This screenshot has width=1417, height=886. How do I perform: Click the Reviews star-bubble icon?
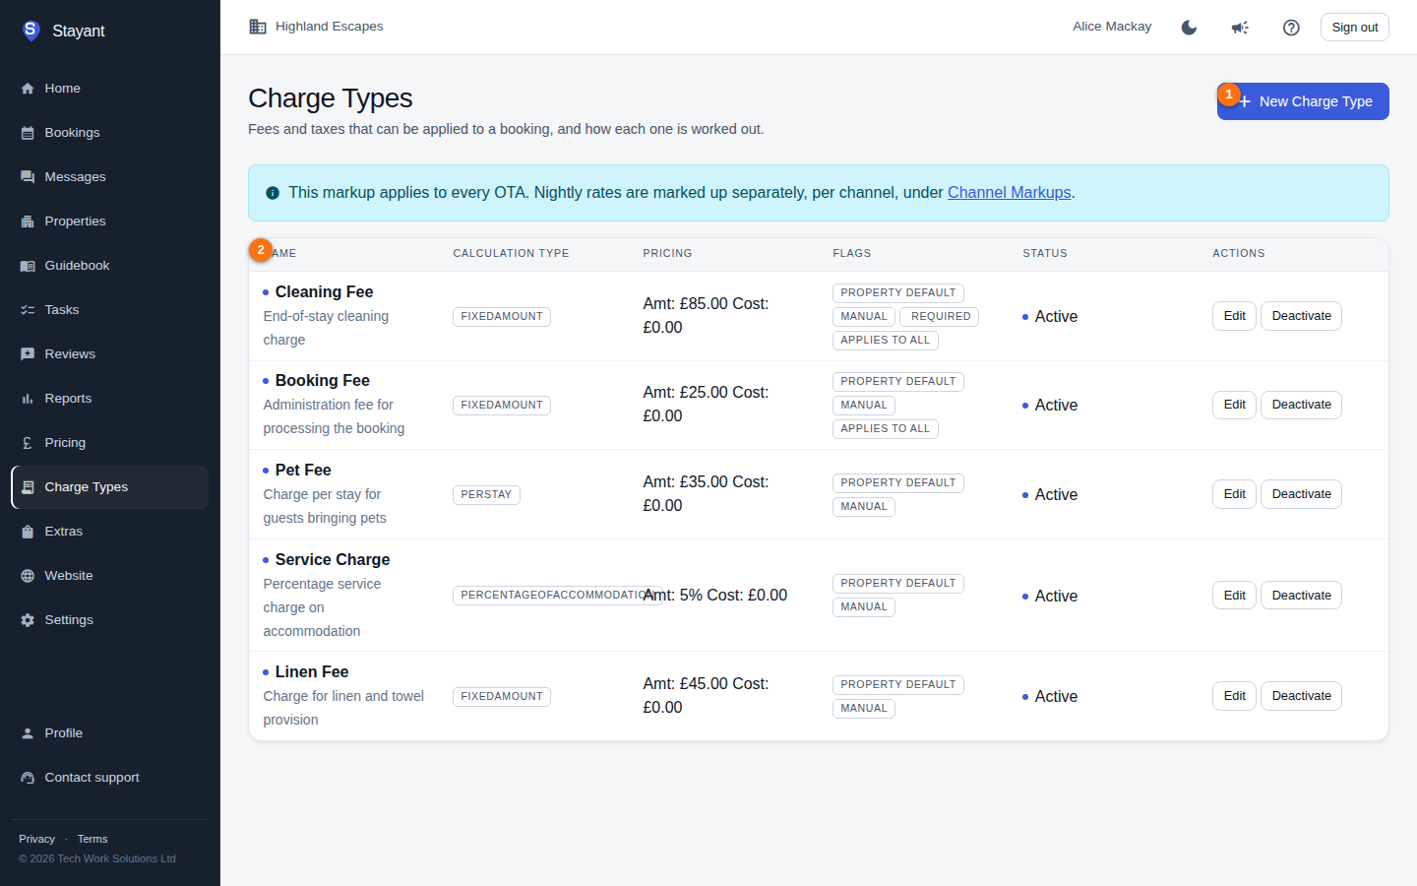28,354
